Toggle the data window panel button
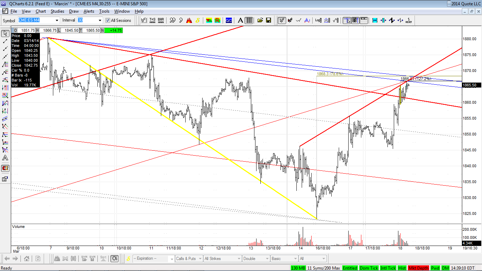This screenshot has height=271, width=482. pyautogui.click(x=355, y=20)
